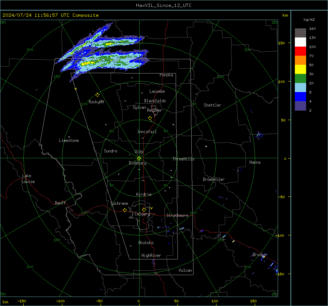
Task: Click the Lacombe city label
Action: pos(157,91)
